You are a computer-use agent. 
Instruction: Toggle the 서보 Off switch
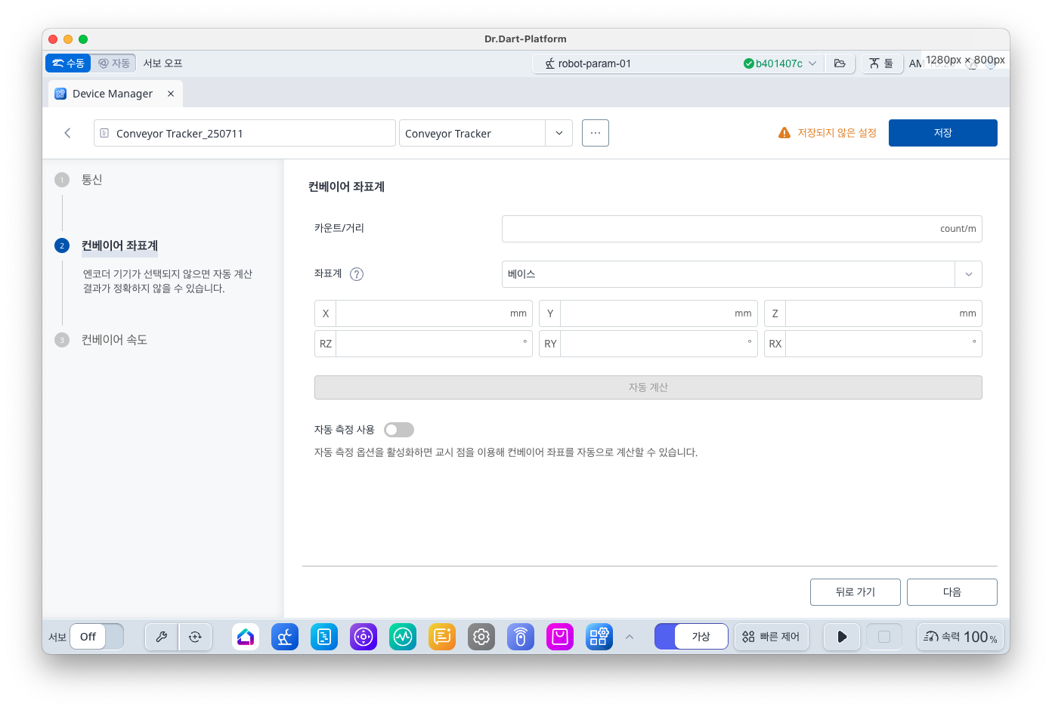click(97, 637)
